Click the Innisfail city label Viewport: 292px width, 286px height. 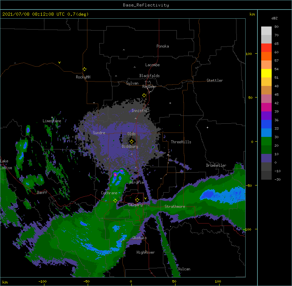click(x=141, y=111)
